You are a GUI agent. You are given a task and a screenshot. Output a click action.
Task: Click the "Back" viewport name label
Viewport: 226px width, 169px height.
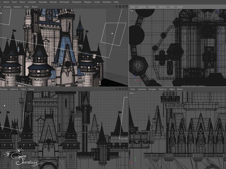pos(132,93)
